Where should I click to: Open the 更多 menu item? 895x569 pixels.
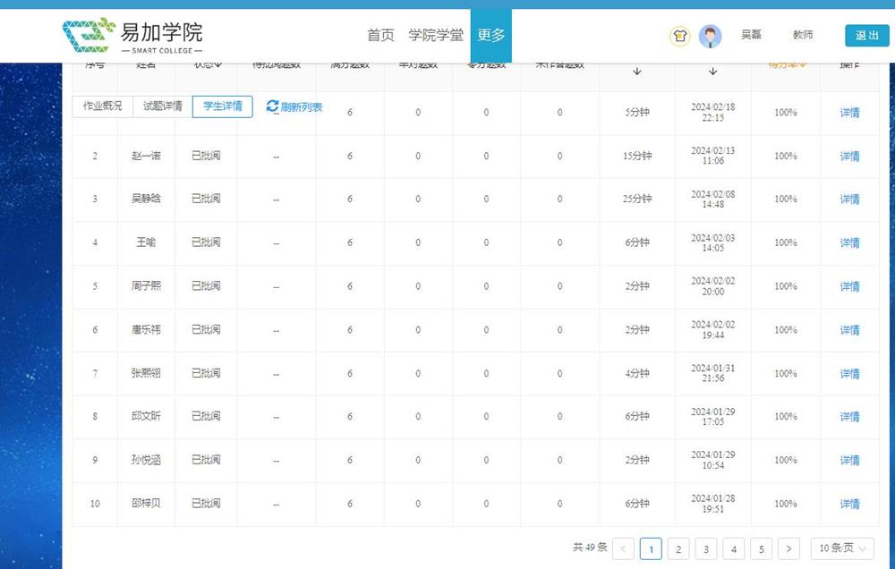[x=490, y=36]
